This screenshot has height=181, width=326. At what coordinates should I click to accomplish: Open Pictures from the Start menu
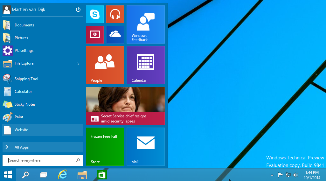tap(42, 38)
